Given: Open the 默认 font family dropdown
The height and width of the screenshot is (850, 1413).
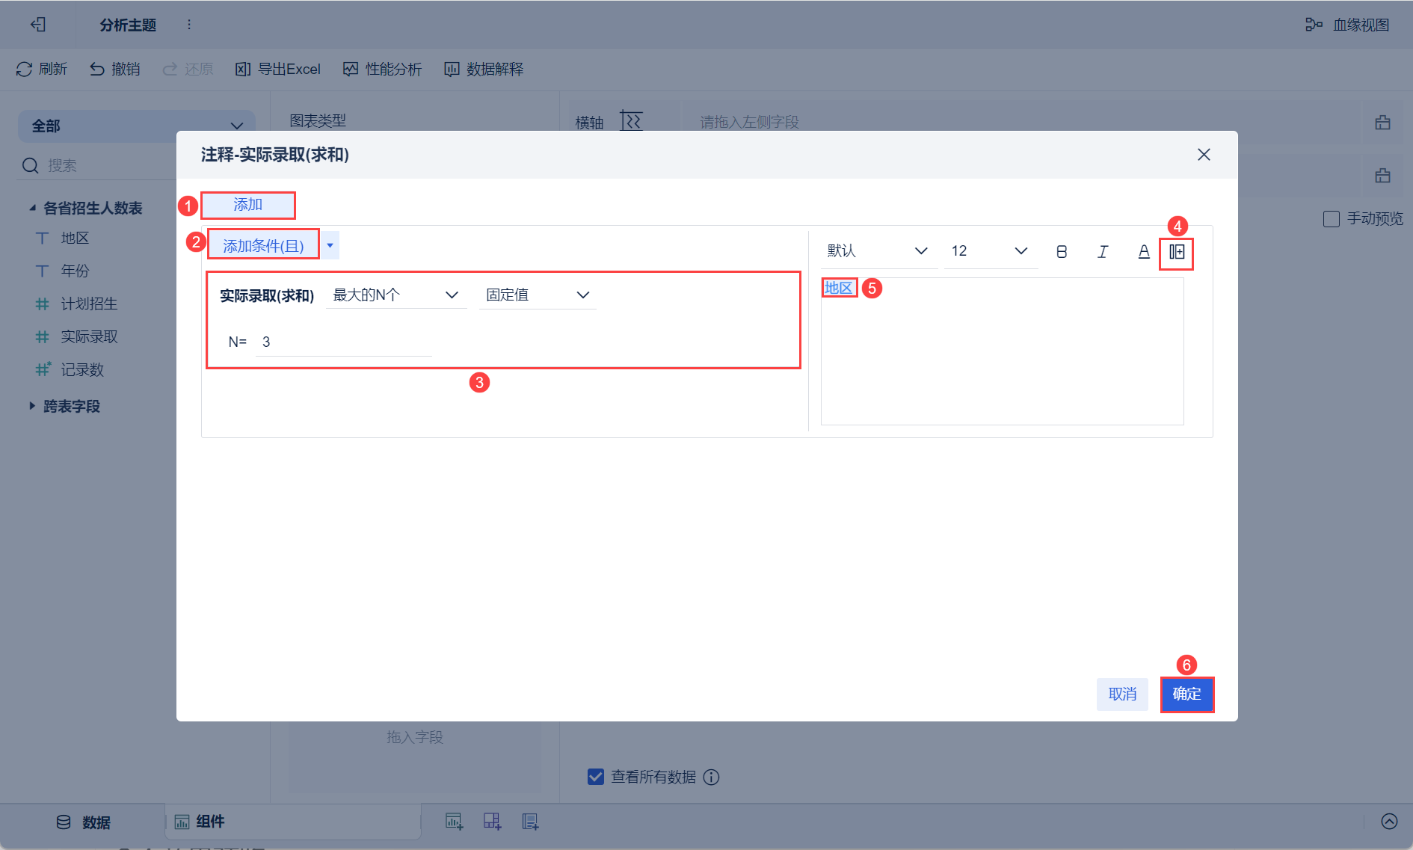Looking at the screenshot, I should click(x=878, y=251).
